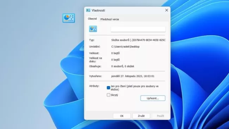Cancel with the Zrušit button
The width and height of the screenshot is (229, 129).
[141, 116]
